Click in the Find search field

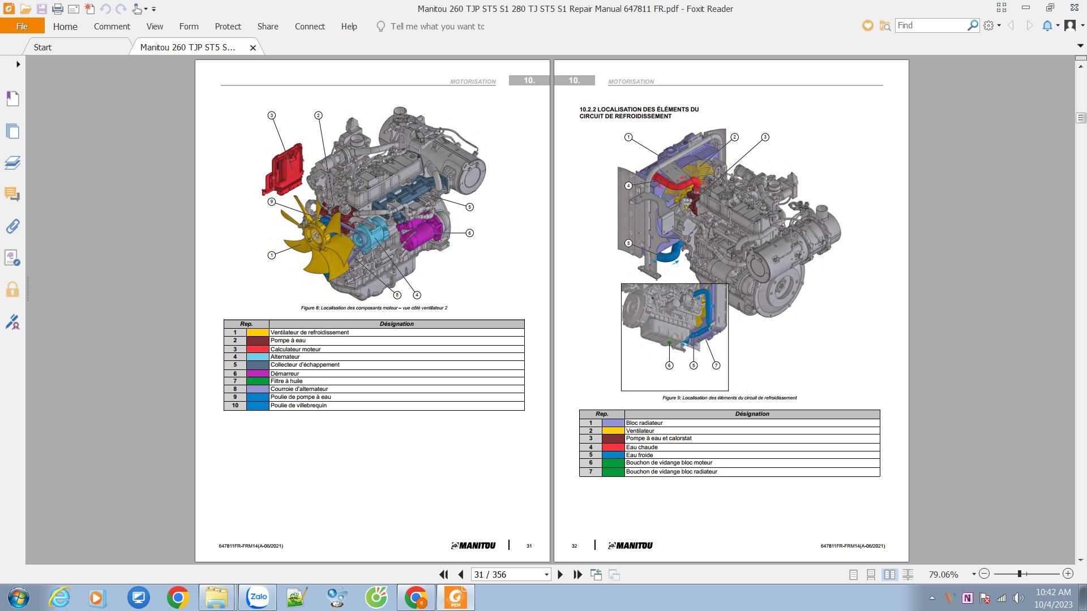930,25
